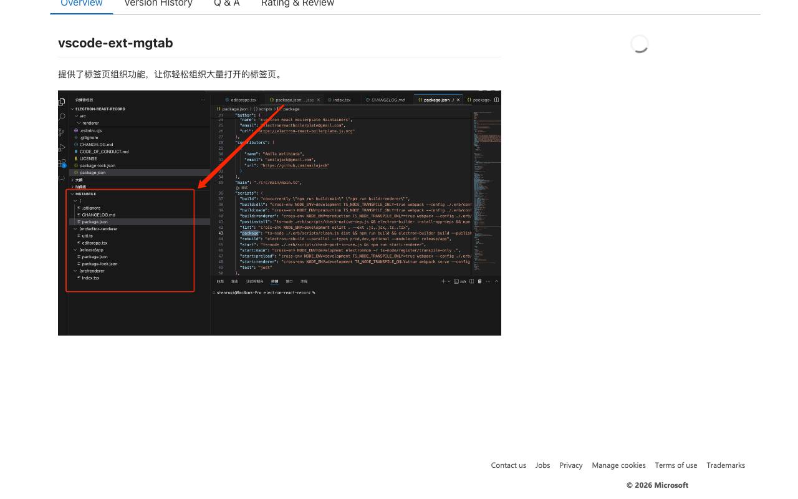Open the Jobs footer link
The height and width of the screenshot is (499, 798).
click(x=542, y=465)
